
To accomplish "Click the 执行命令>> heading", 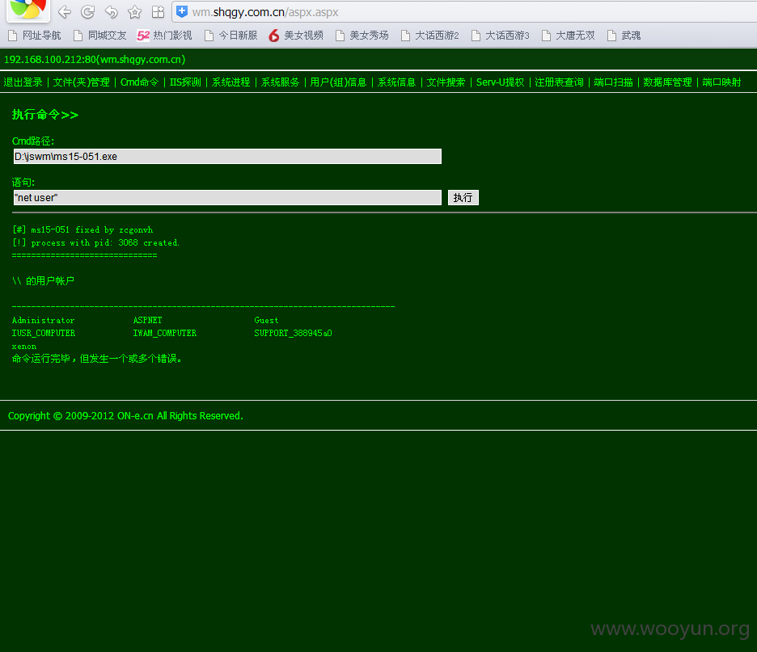I will point(45,115).
